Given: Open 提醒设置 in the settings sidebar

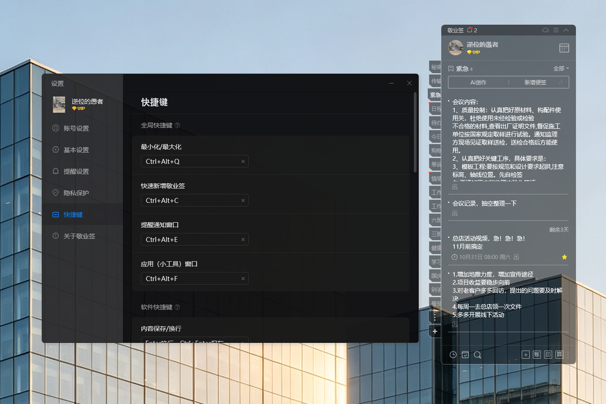Looking at the screenshot, I should (83, 171).
